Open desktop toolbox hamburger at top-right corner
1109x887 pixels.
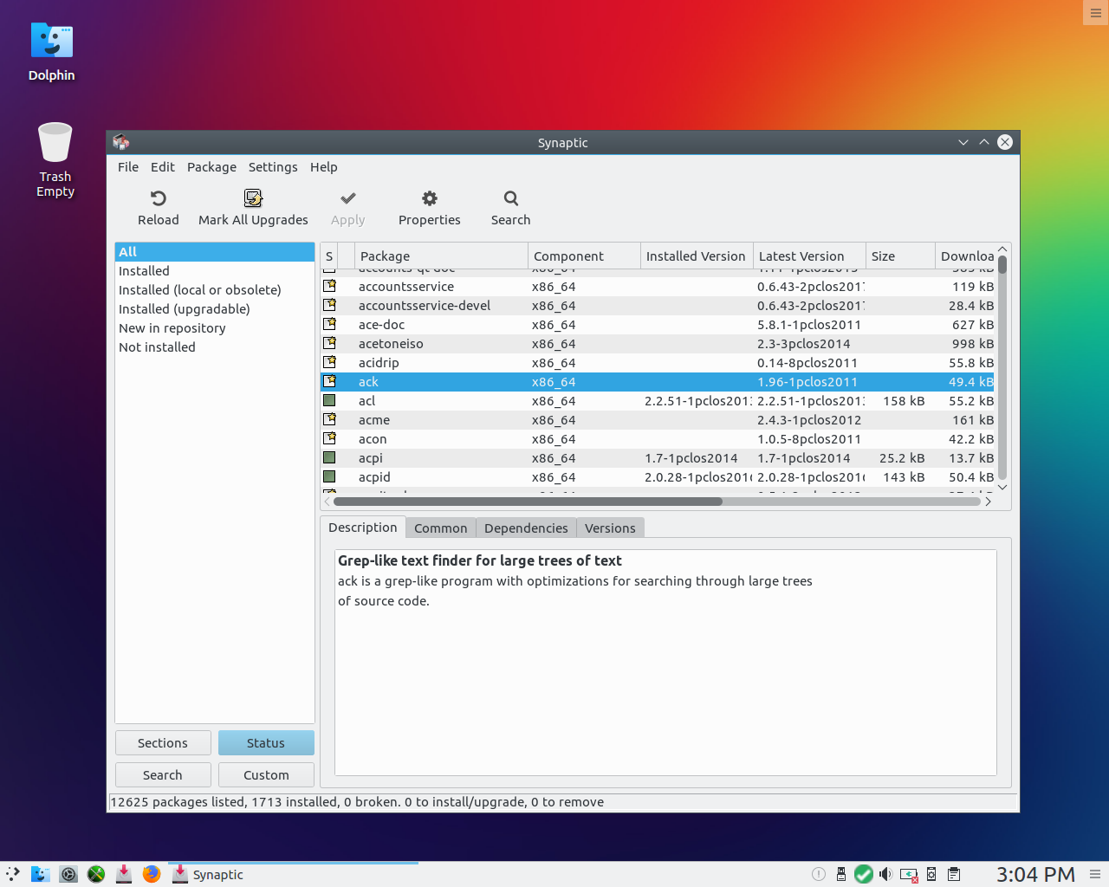(x=1096, y=13)
